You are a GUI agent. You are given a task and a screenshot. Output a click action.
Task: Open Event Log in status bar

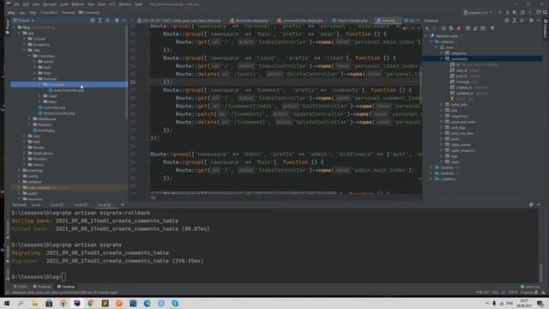click(530, 287)
